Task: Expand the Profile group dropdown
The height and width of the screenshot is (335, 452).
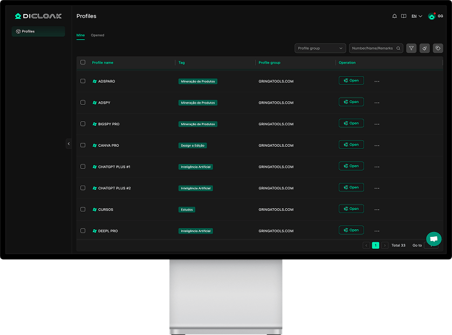Action: (320, 49)
